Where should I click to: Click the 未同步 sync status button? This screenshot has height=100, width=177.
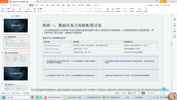tap(150, 5)
